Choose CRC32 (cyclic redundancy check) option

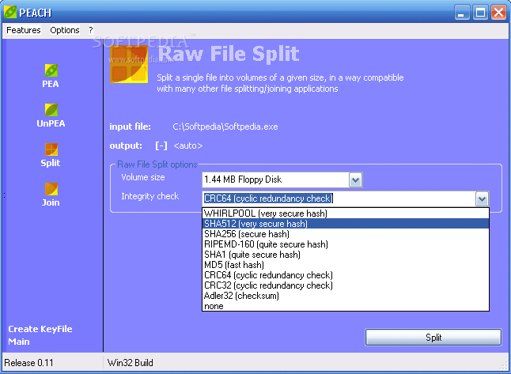(x=346, y=285)
